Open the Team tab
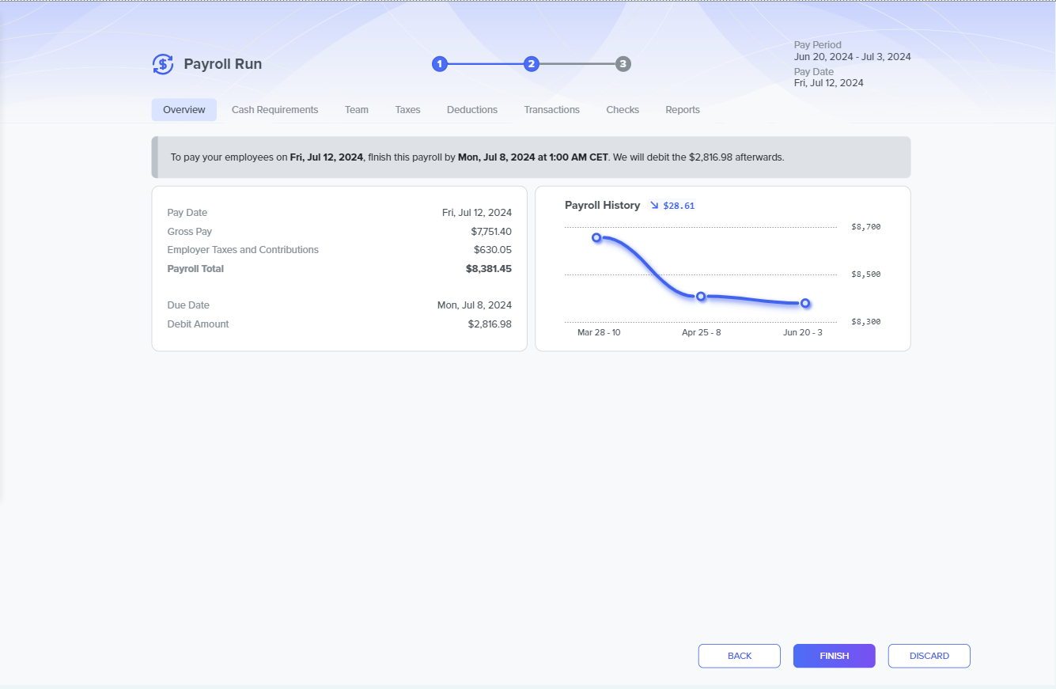Viewport: 1056px width, 689px height. pos(357,110)
